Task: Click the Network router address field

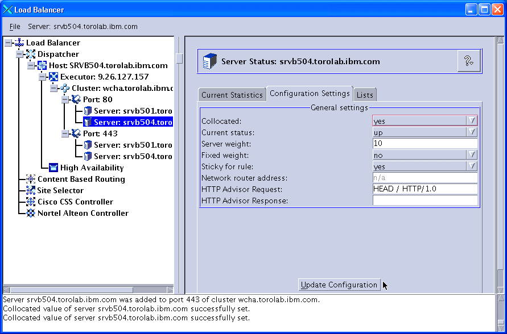Action: tap(425, 177)
